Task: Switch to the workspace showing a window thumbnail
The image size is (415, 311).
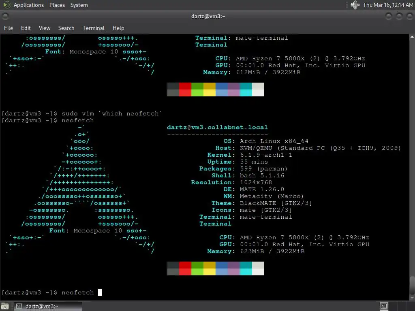Action: [x=384, y=306]
